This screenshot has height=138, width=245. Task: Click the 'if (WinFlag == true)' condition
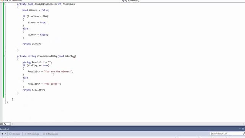pos(36,66)
